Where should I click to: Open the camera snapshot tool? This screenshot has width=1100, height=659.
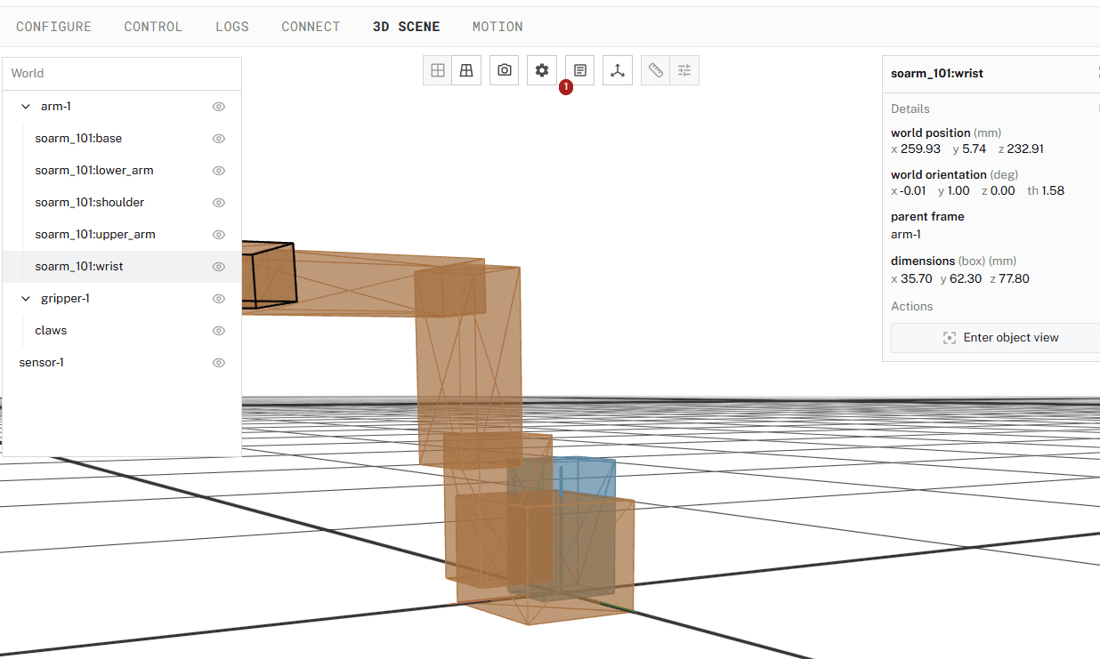coord(505,70)
